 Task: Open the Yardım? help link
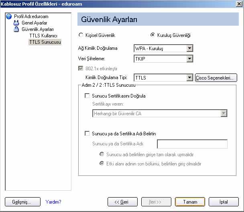coord(53,202)
